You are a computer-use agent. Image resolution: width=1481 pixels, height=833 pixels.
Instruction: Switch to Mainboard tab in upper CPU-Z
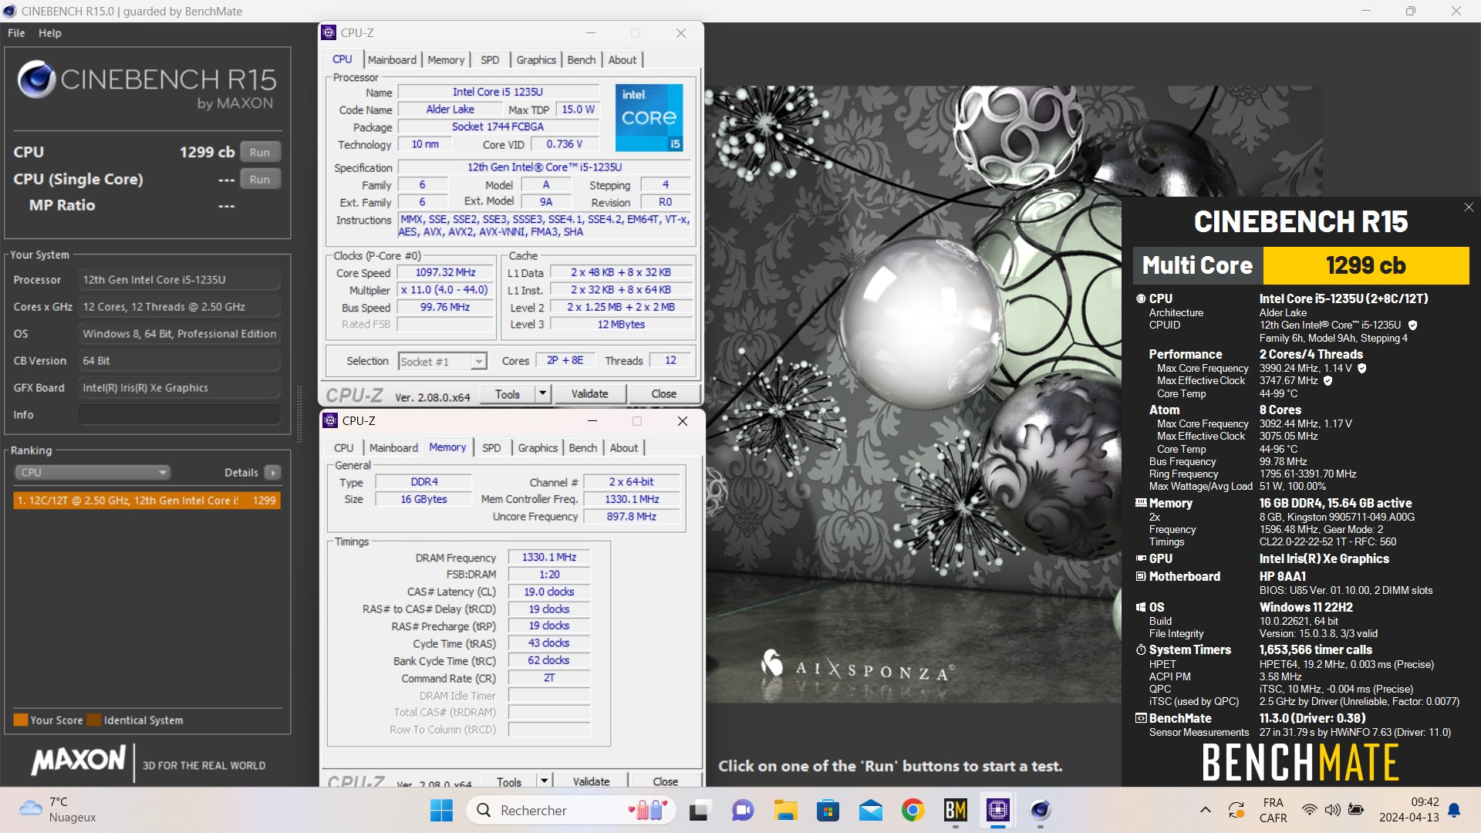point(392,59)
